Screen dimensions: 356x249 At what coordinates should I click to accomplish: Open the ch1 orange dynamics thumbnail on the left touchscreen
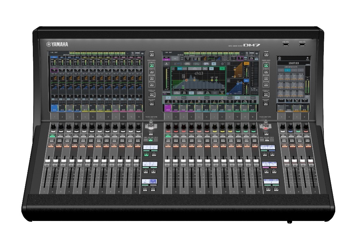pos(54,78)
